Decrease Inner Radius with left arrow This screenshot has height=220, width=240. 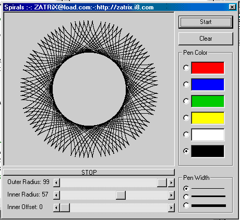(x=56, y=195)
